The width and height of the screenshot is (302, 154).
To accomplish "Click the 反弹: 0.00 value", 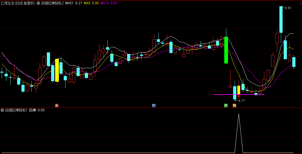I will click(x=37, y=110).
